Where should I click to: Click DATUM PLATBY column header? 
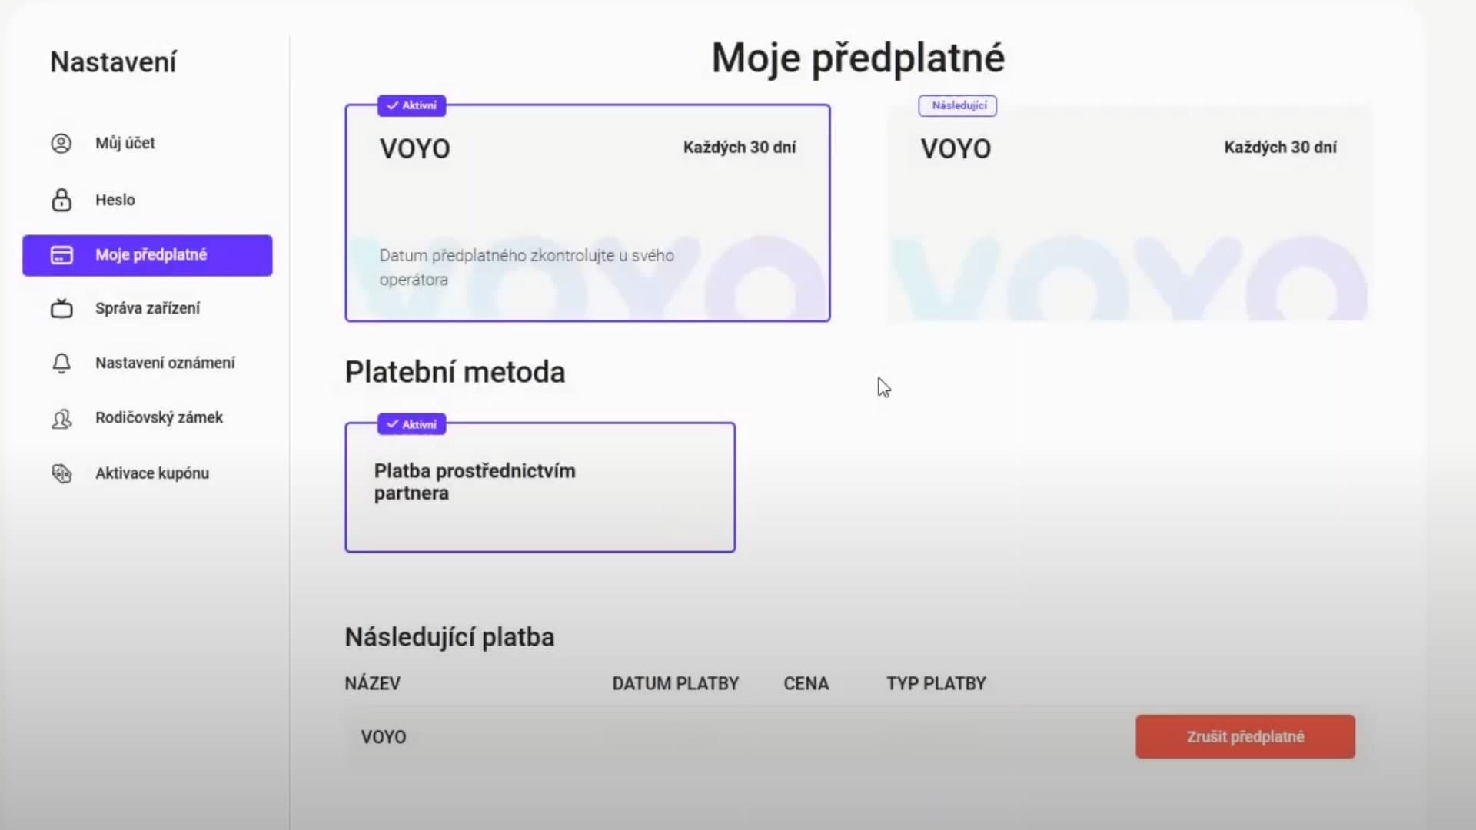(674, 683)
